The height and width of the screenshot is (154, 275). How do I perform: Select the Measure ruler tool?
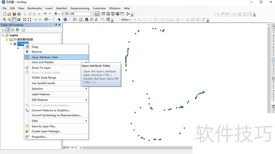(x=81, y=20)
